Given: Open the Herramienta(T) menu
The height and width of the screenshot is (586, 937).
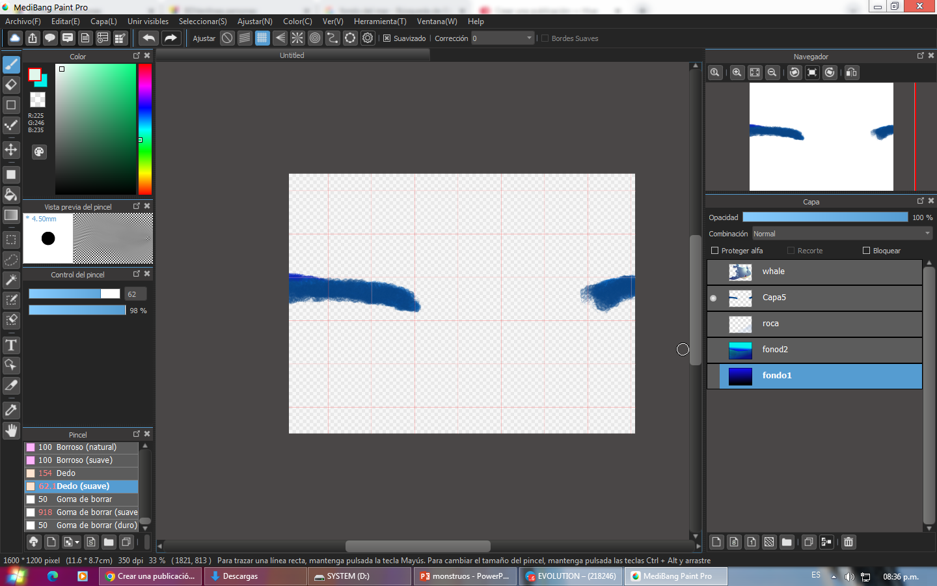Looking at the screenshot, I should point(380,21).
